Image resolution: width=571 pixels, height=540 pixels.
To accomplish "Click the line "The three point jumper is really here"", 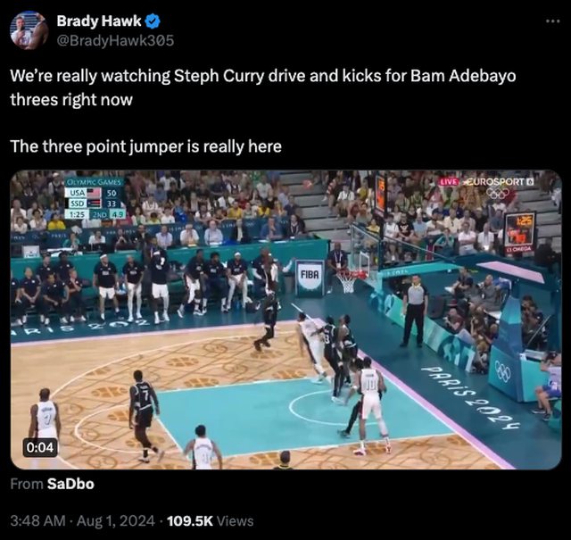I will click(x=146, y=146).
